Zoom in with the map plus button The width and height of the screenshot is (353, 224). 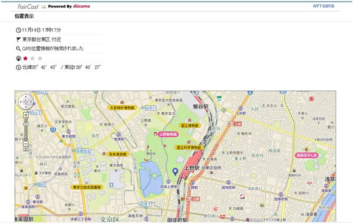tap(25, 115)
